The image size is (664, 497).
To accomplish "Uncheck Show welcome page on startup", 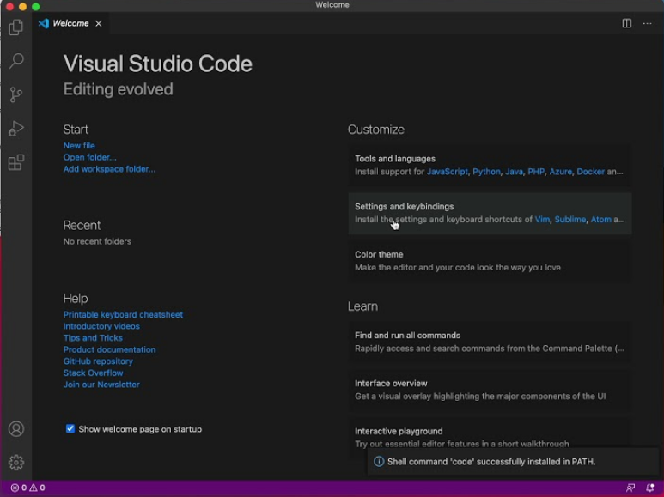I will 70,429.
